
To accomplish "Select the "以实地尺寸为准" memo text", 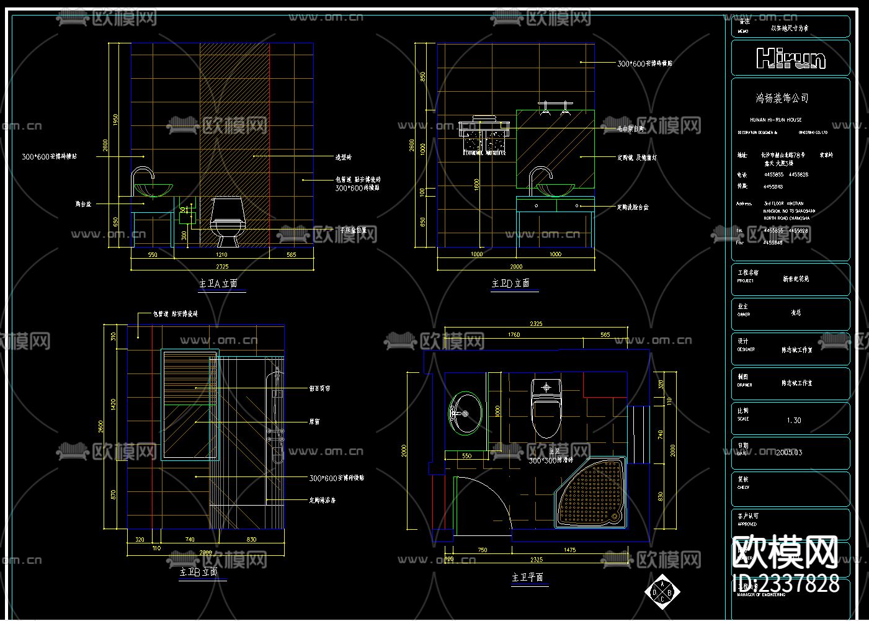I will (790, 28).
